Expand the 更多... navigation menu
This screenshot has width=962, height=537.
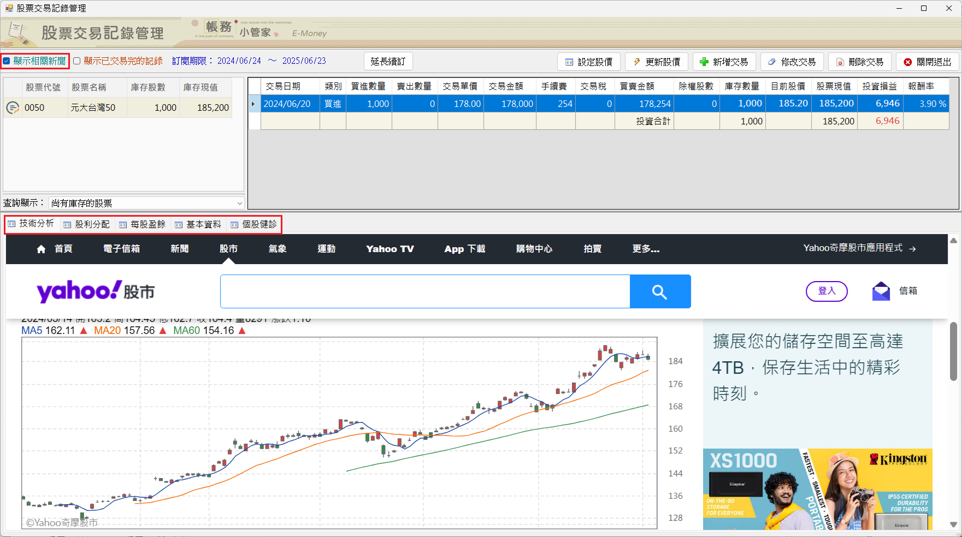tap(646, 249)
